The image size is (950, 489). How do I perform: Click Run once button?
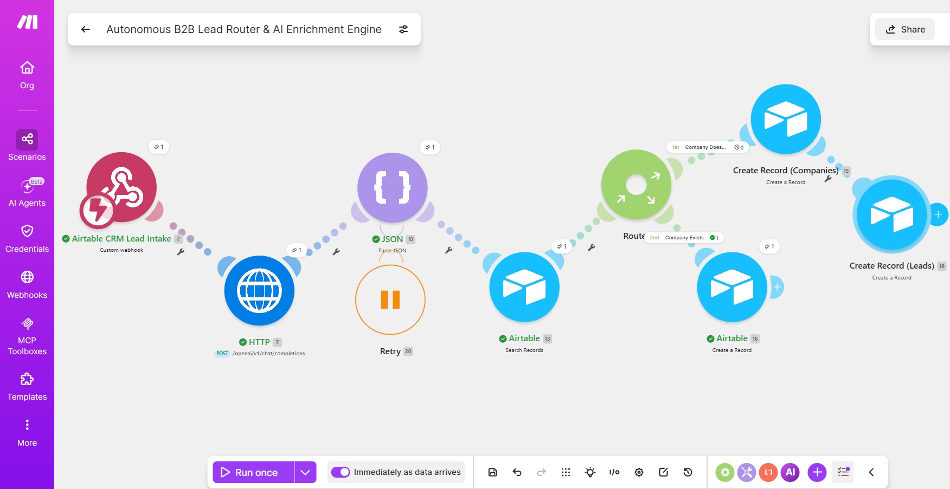[x=253, y=472]
